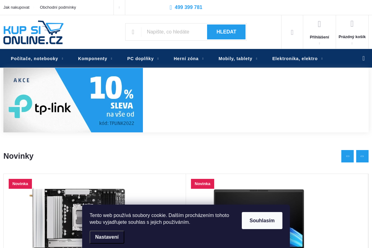Open the TP-Link 10% sleva banner

click(73, 100)
